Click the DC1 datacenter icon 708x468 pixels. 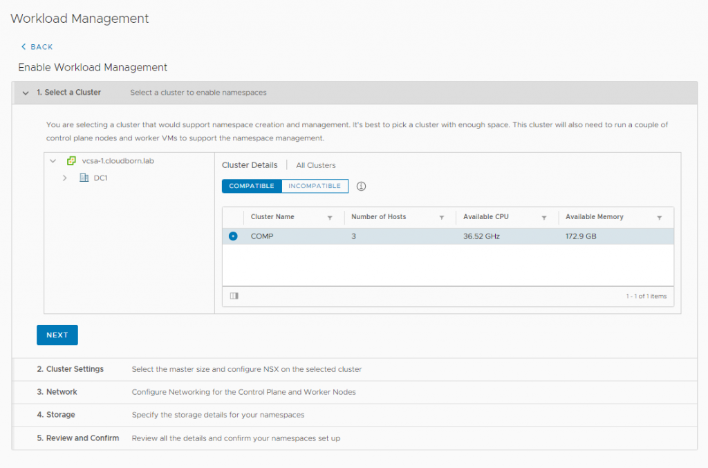point(84,178)
